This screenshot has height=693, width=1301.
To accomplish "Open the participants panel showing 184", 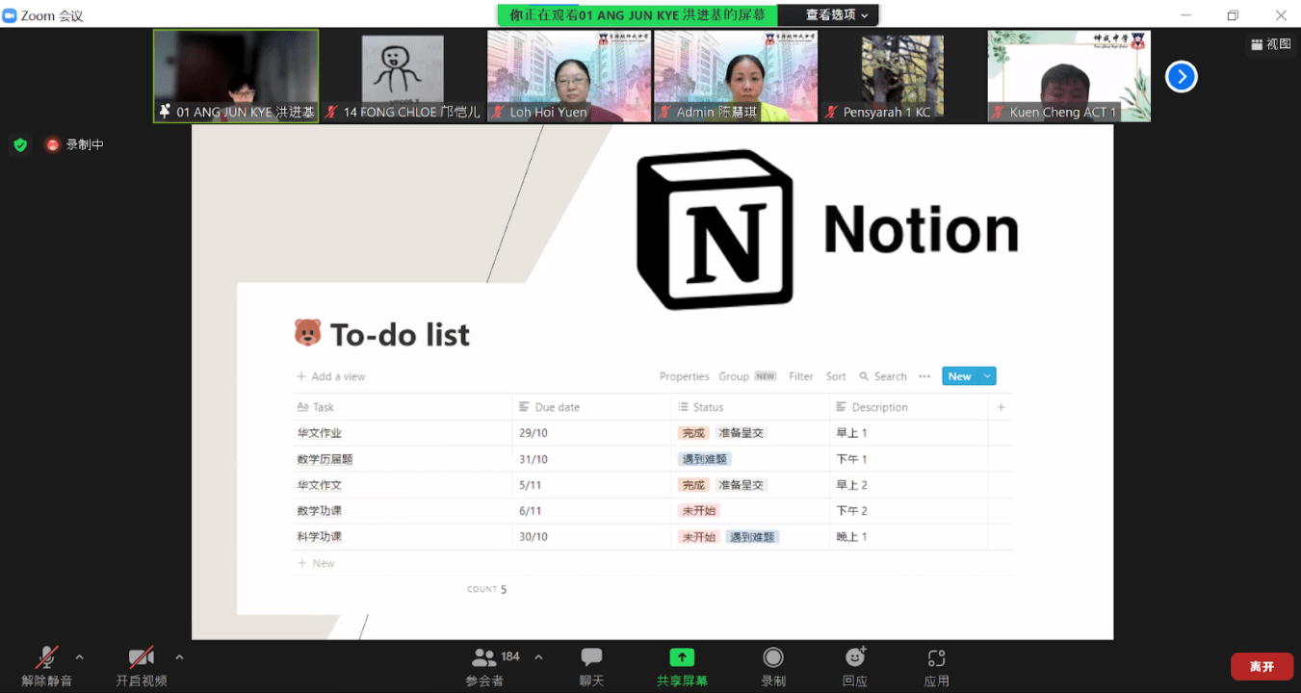I will click(496, 657).
